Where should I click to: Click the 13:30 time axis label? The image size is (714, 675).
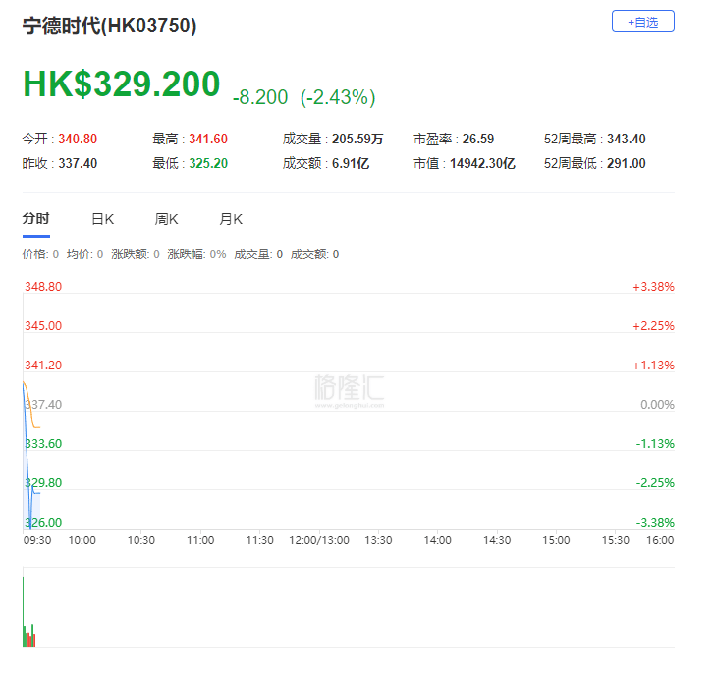tap(378, 540)
